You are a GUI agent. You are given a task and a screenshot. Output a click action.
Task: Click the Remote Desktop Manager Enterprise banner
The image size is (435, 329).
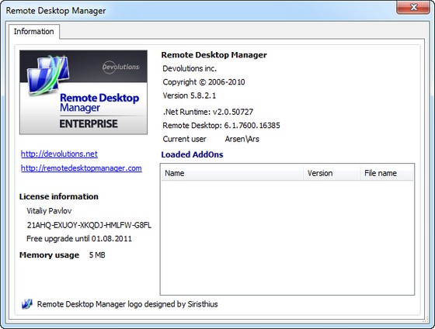[x=83, y=92]
